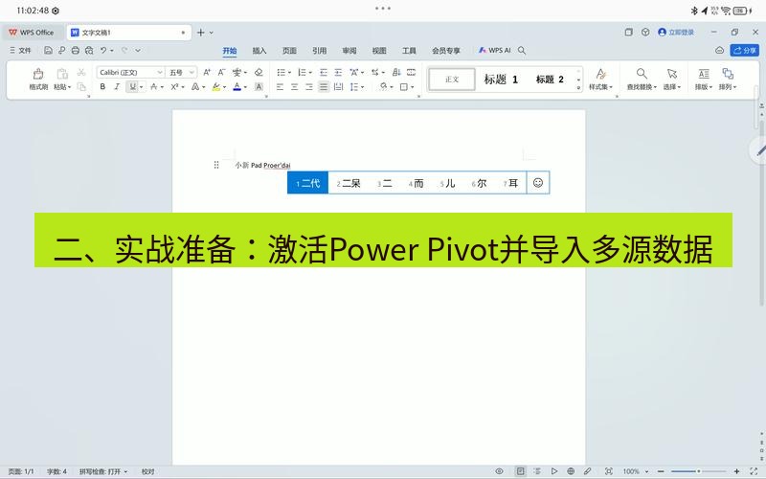The image size is (766, 479).
Task: Expand the line spacing dropdown
Action: (362, 86)
